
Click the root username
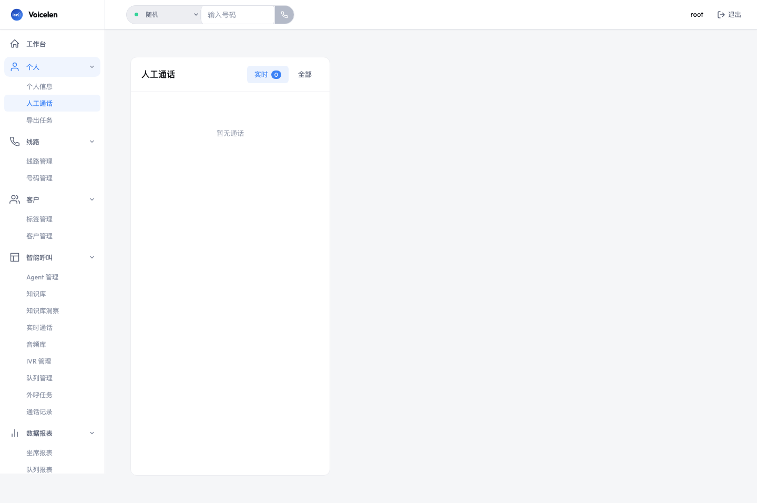coord(697,15)
